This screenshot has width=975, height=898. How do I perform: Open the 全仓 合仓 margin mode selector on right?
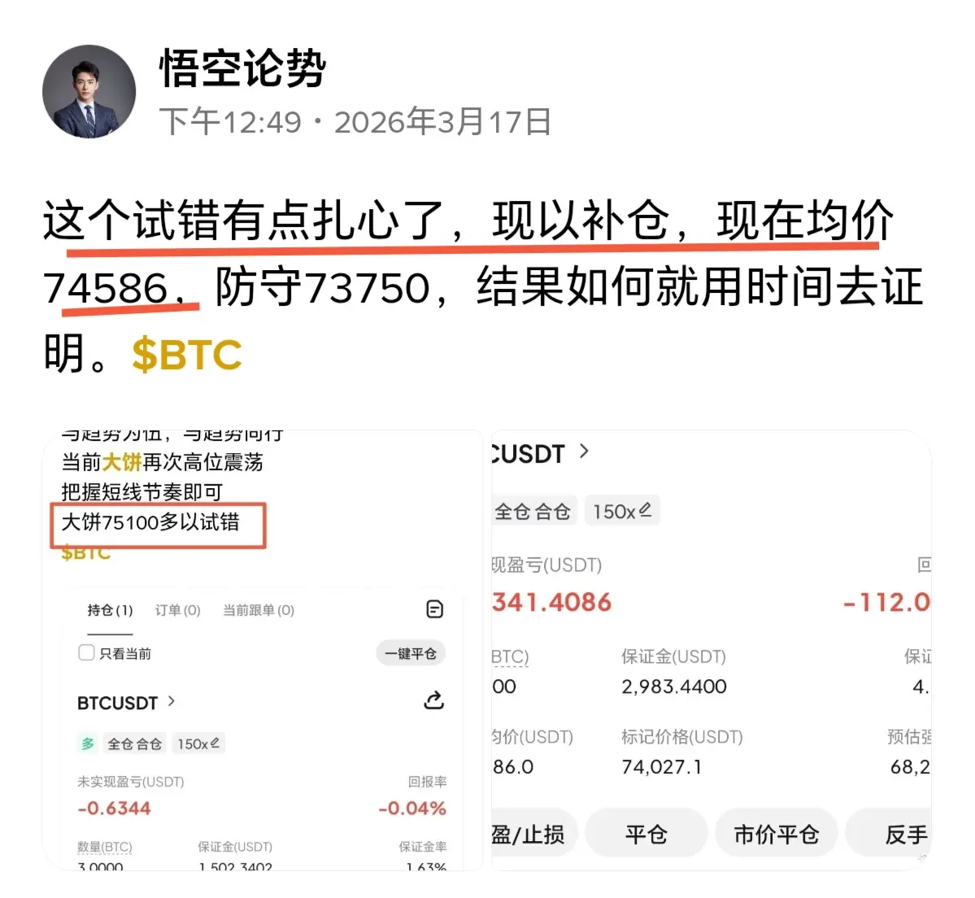pos(533,511)
